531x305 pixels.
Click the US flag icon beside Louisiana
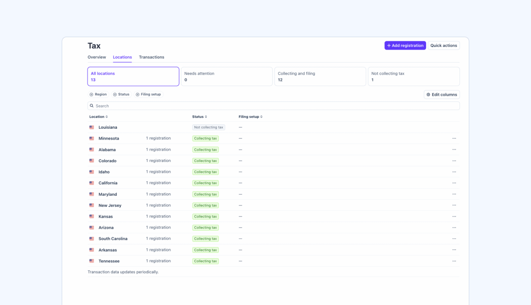pyautogui.click(x=92, y=127)
